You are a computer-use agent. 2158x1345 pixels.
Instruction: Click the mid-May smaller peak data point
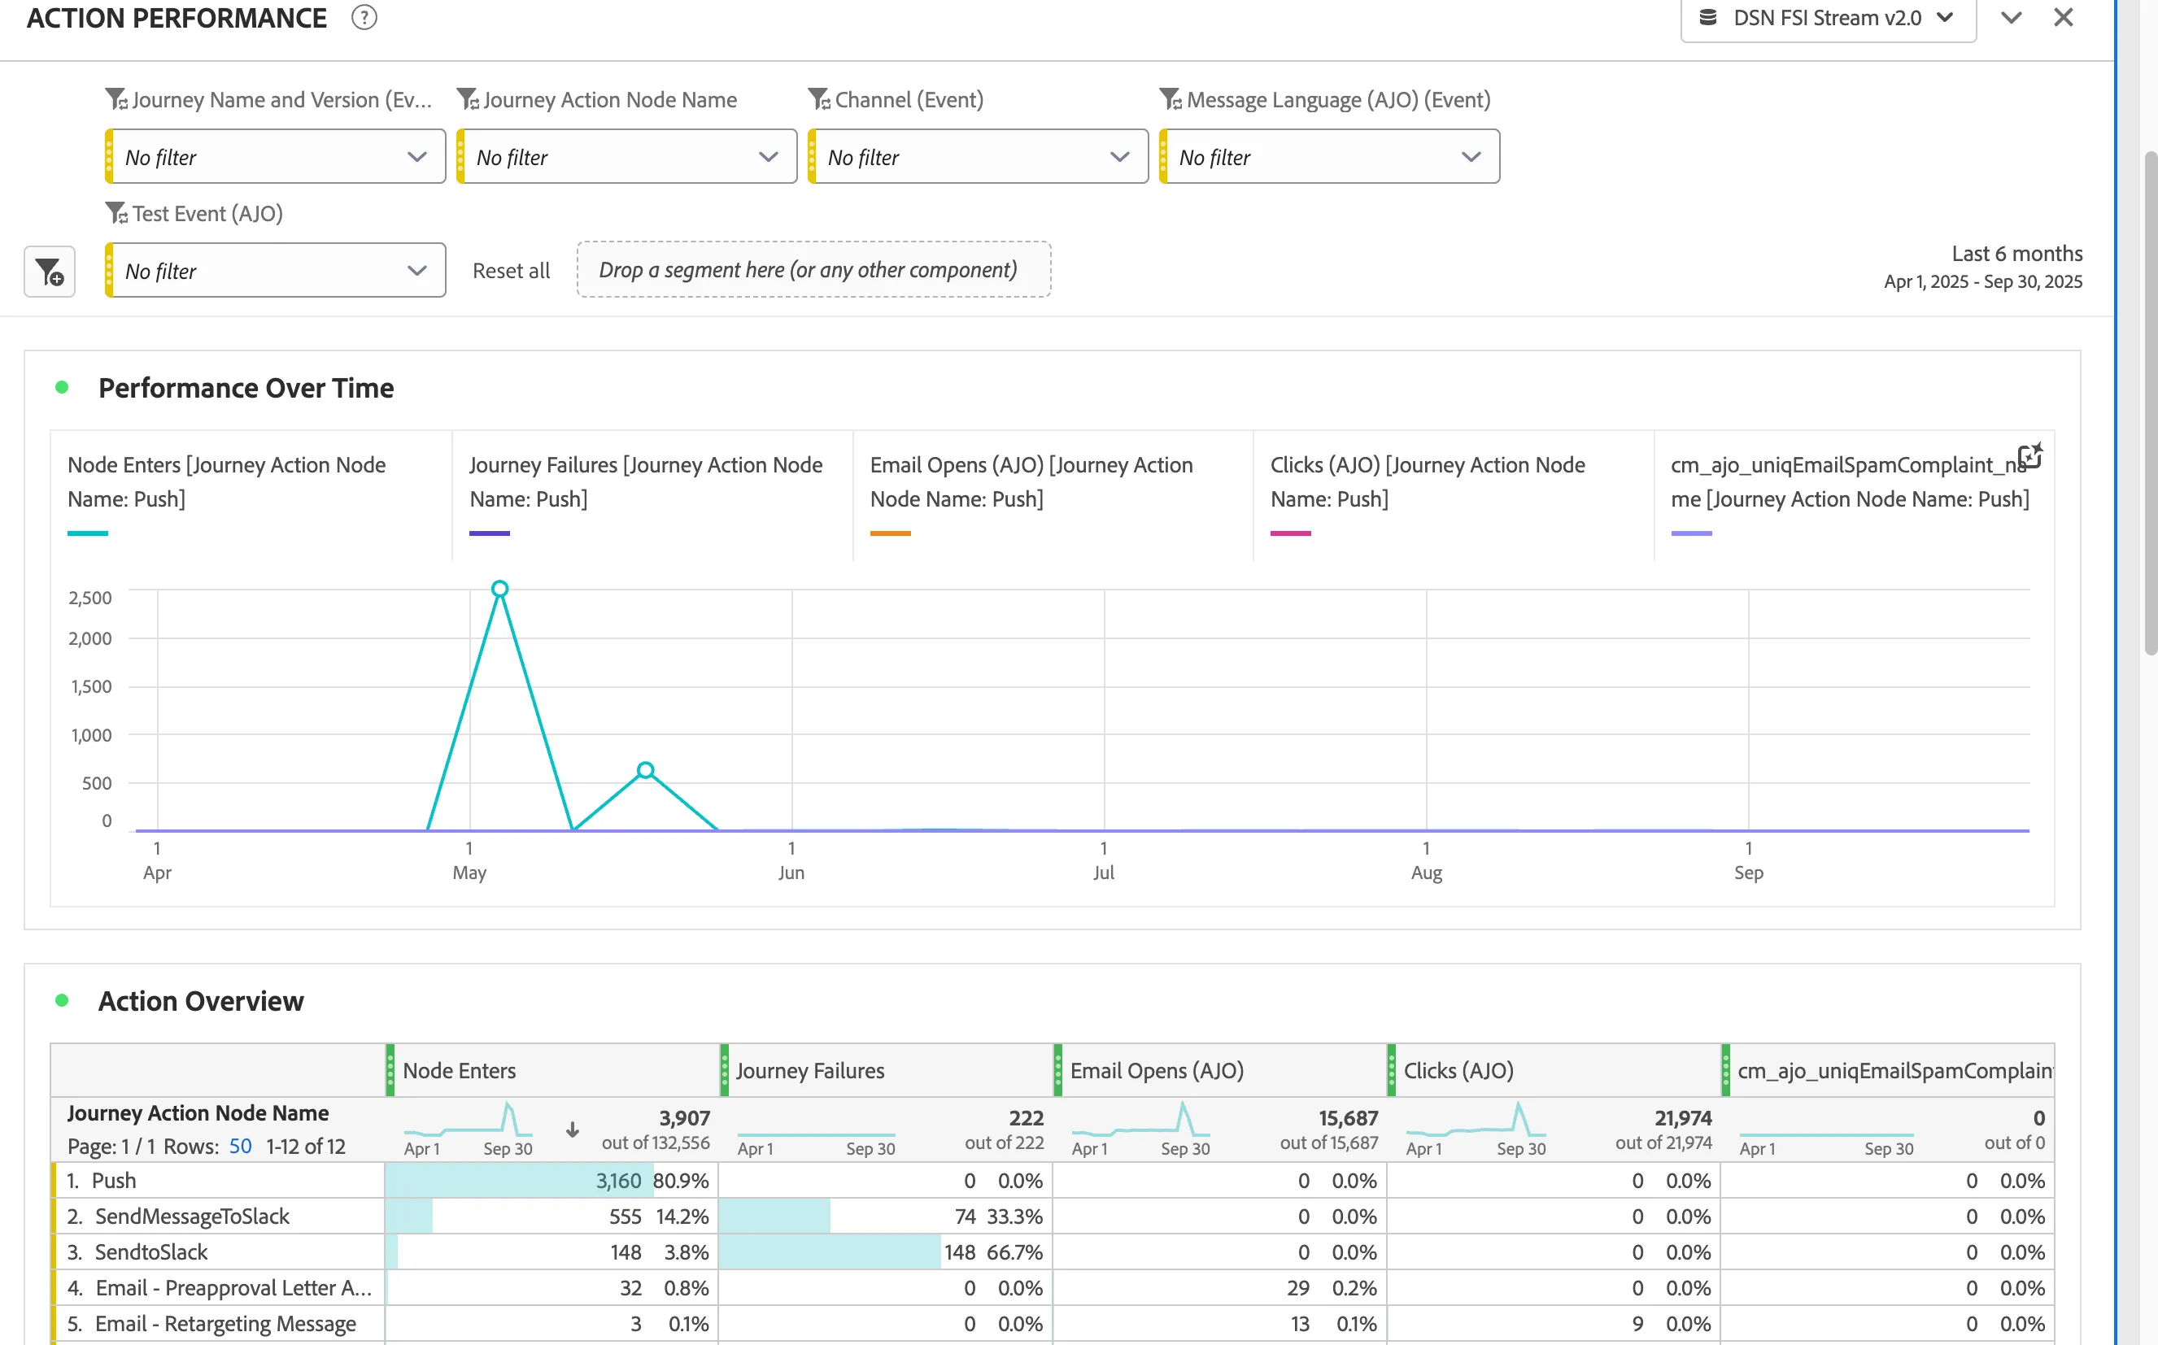click(x=646, y=770)
